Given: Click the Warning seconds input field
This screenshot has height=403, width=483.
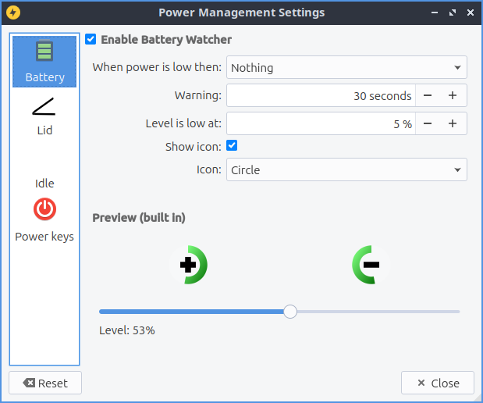Looking at the screenshot, I should 321,96.
